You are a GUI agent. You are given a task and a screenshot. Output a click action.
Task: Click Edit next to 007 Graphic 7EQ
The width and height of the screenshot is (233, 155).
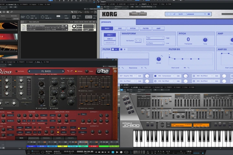pos(140,76)
